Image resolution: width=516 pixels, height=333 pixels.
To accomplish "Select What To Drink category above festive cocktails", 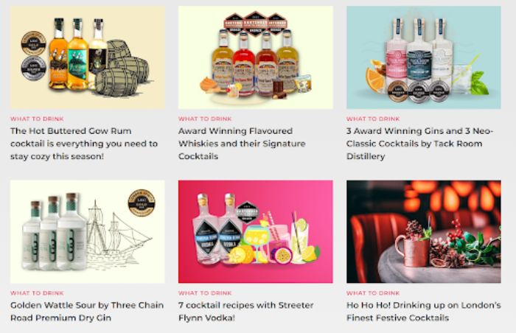I will click(x=373, y=293).
